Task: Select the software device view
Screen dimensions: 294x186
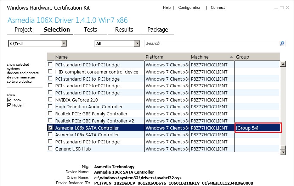Action: [19, 82]
